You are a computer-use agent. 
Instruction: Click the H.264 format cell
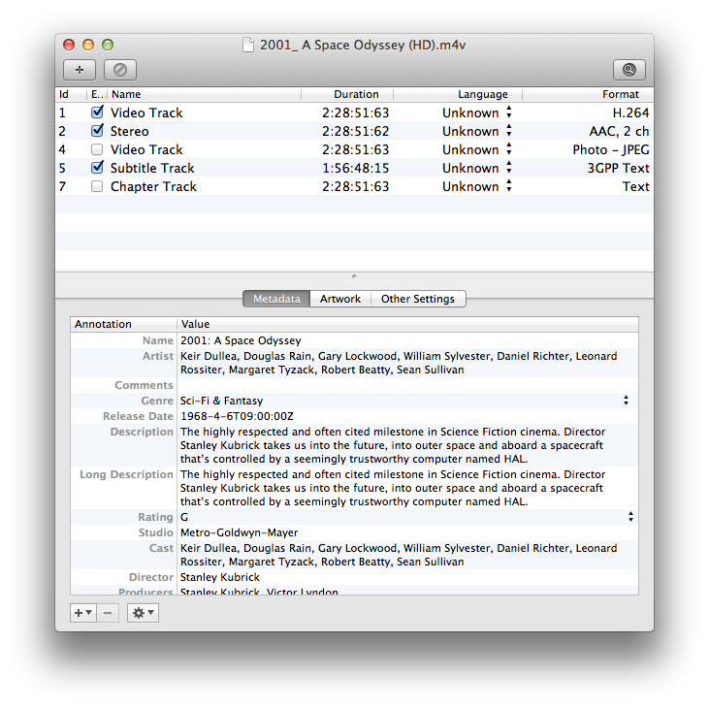[630, 113]
